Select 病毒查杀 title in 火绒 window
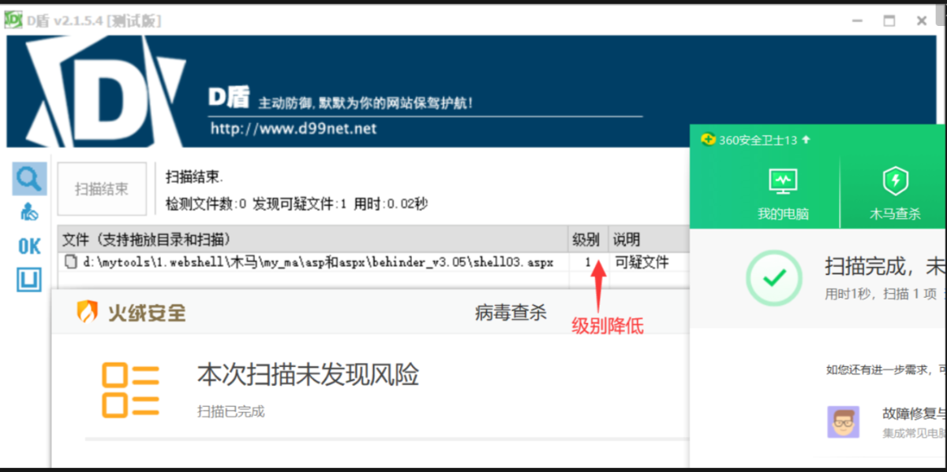Image resolution: width=947 pixels, height=472 pixels. point(511,312)
